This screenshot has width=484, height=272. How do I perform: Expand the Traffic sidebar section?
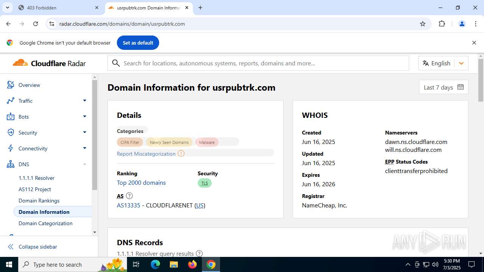click(x=85, y=100)
